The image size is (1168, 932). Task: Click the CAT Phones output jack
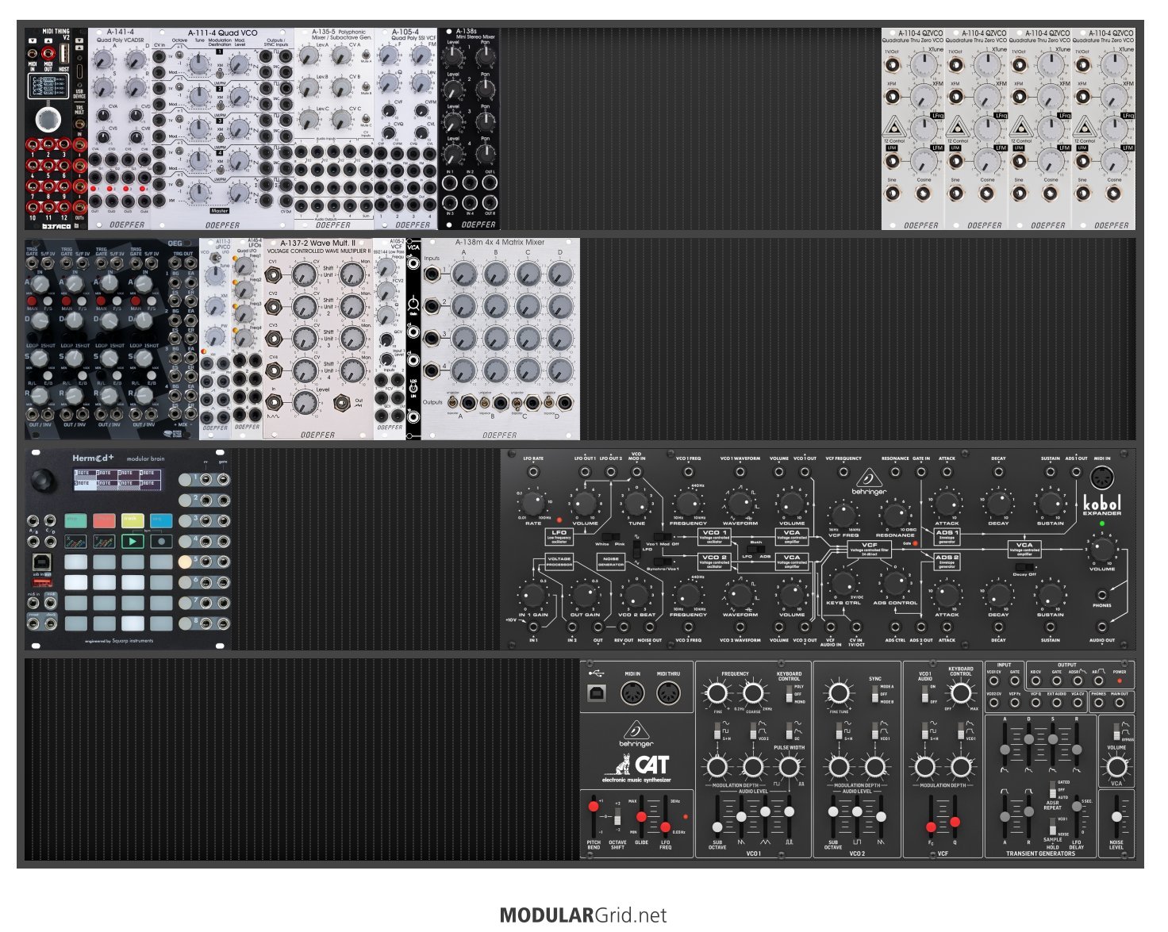point(1099,703)
